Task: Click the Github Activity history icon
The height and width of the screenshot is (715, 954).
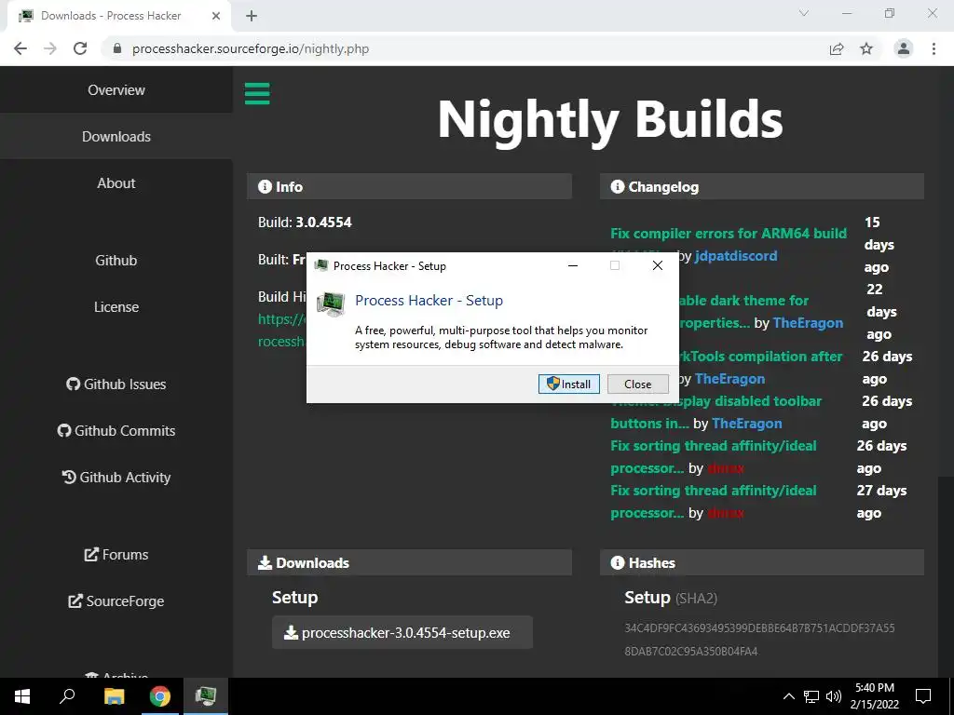Action: (x=69, y=478)
